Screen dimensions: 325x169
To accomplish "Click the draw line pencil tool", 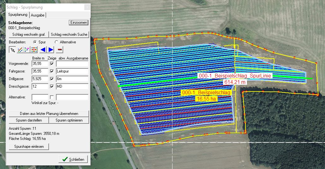I will 20,50.
